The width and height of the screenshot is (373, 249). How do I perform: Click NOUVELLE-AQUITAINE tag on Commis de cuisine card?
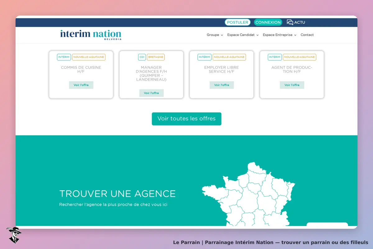pos(89,57)
